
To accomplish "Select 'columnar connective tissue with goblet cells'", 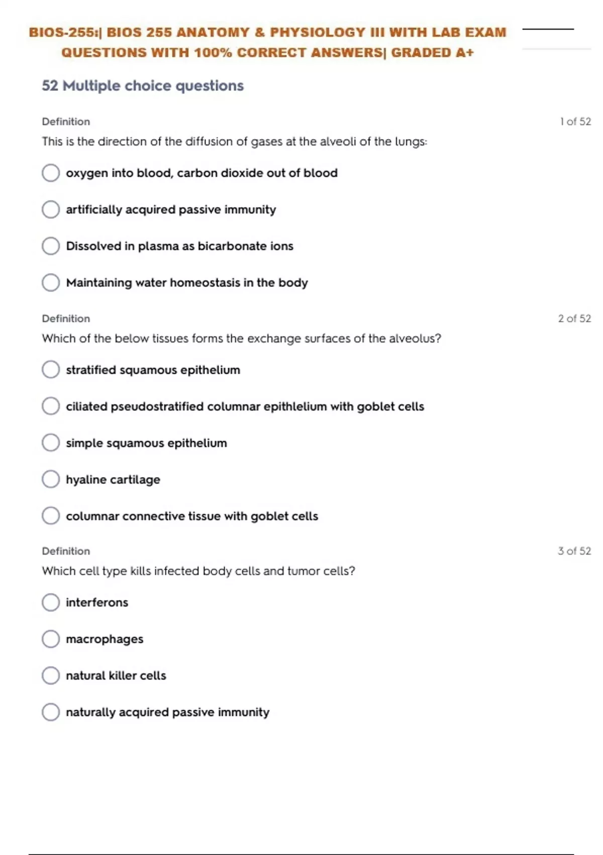I will click(51, 516).
